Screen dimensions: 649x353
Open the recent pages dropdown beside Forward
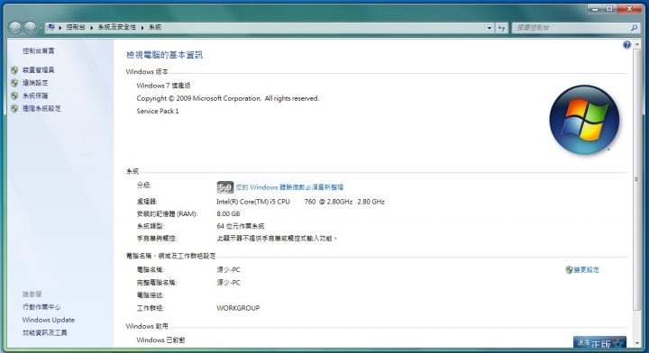(41, 28)
